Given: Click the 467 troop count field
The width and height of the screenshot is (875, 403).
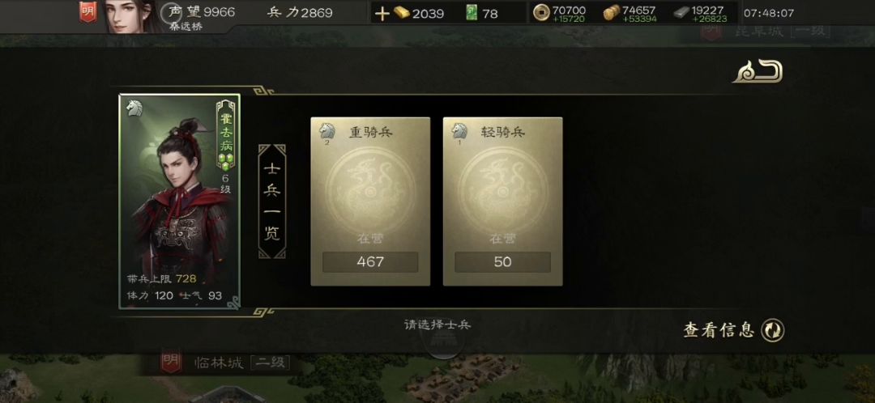Looking at the screenshot, I should coord(370,262).
